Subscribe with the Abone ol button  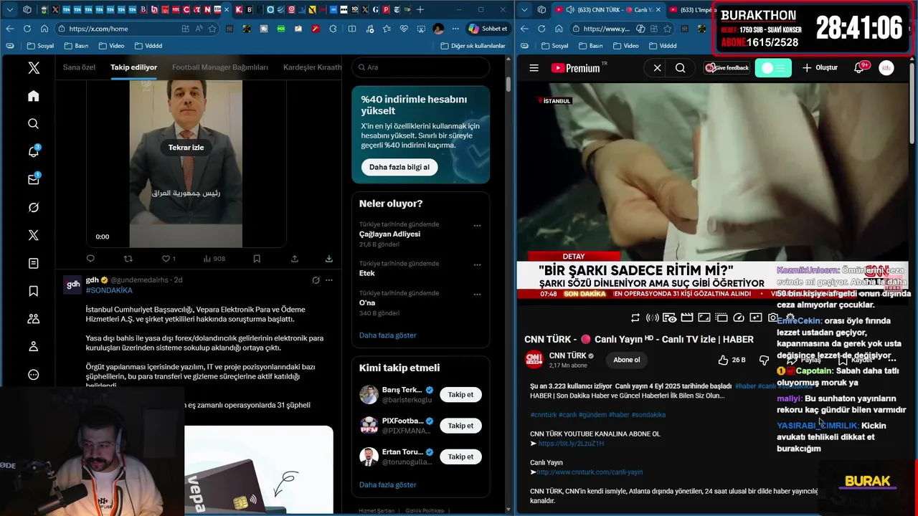pyautogui.click(x=627, y=360)
